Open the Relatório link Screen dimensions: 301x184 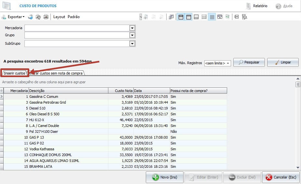pos(260,6)
